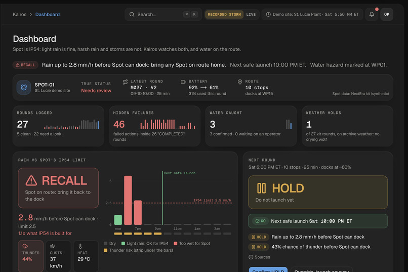
Task: Click the Too wet for Spot swatch
Action: [x=175, y=243]
